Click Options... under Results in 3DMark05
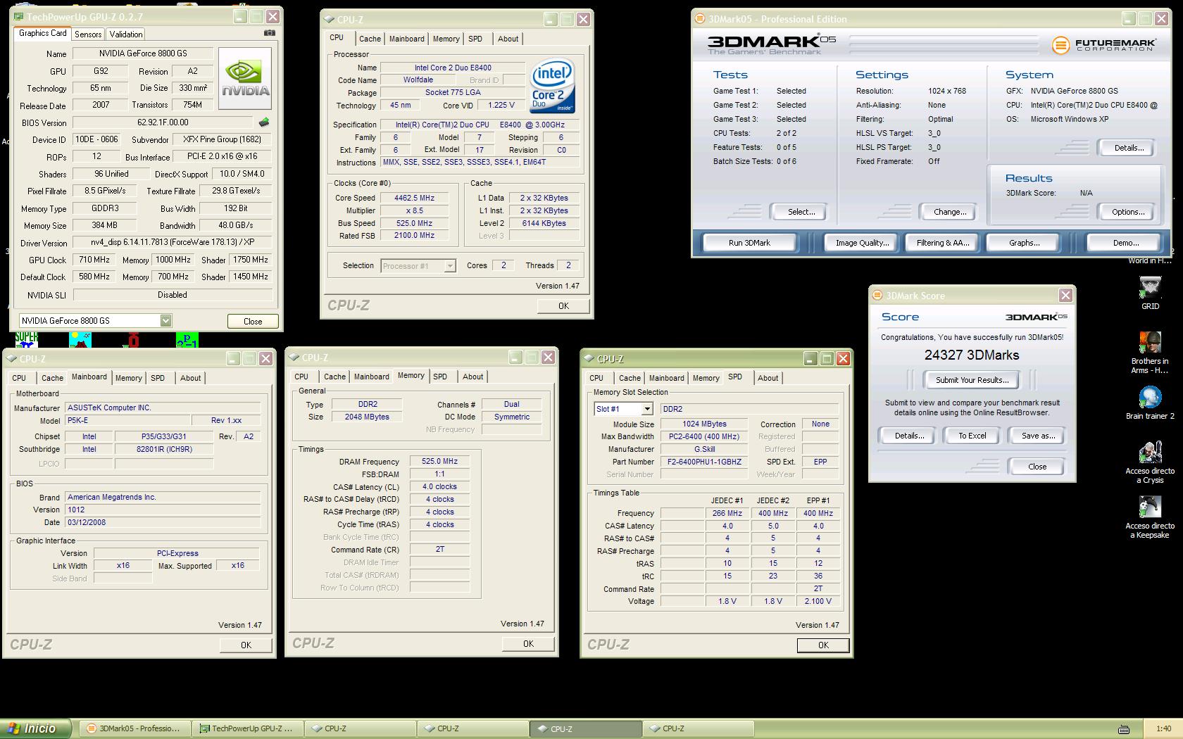The image size is (1183, 739). tap(1128, 212)
